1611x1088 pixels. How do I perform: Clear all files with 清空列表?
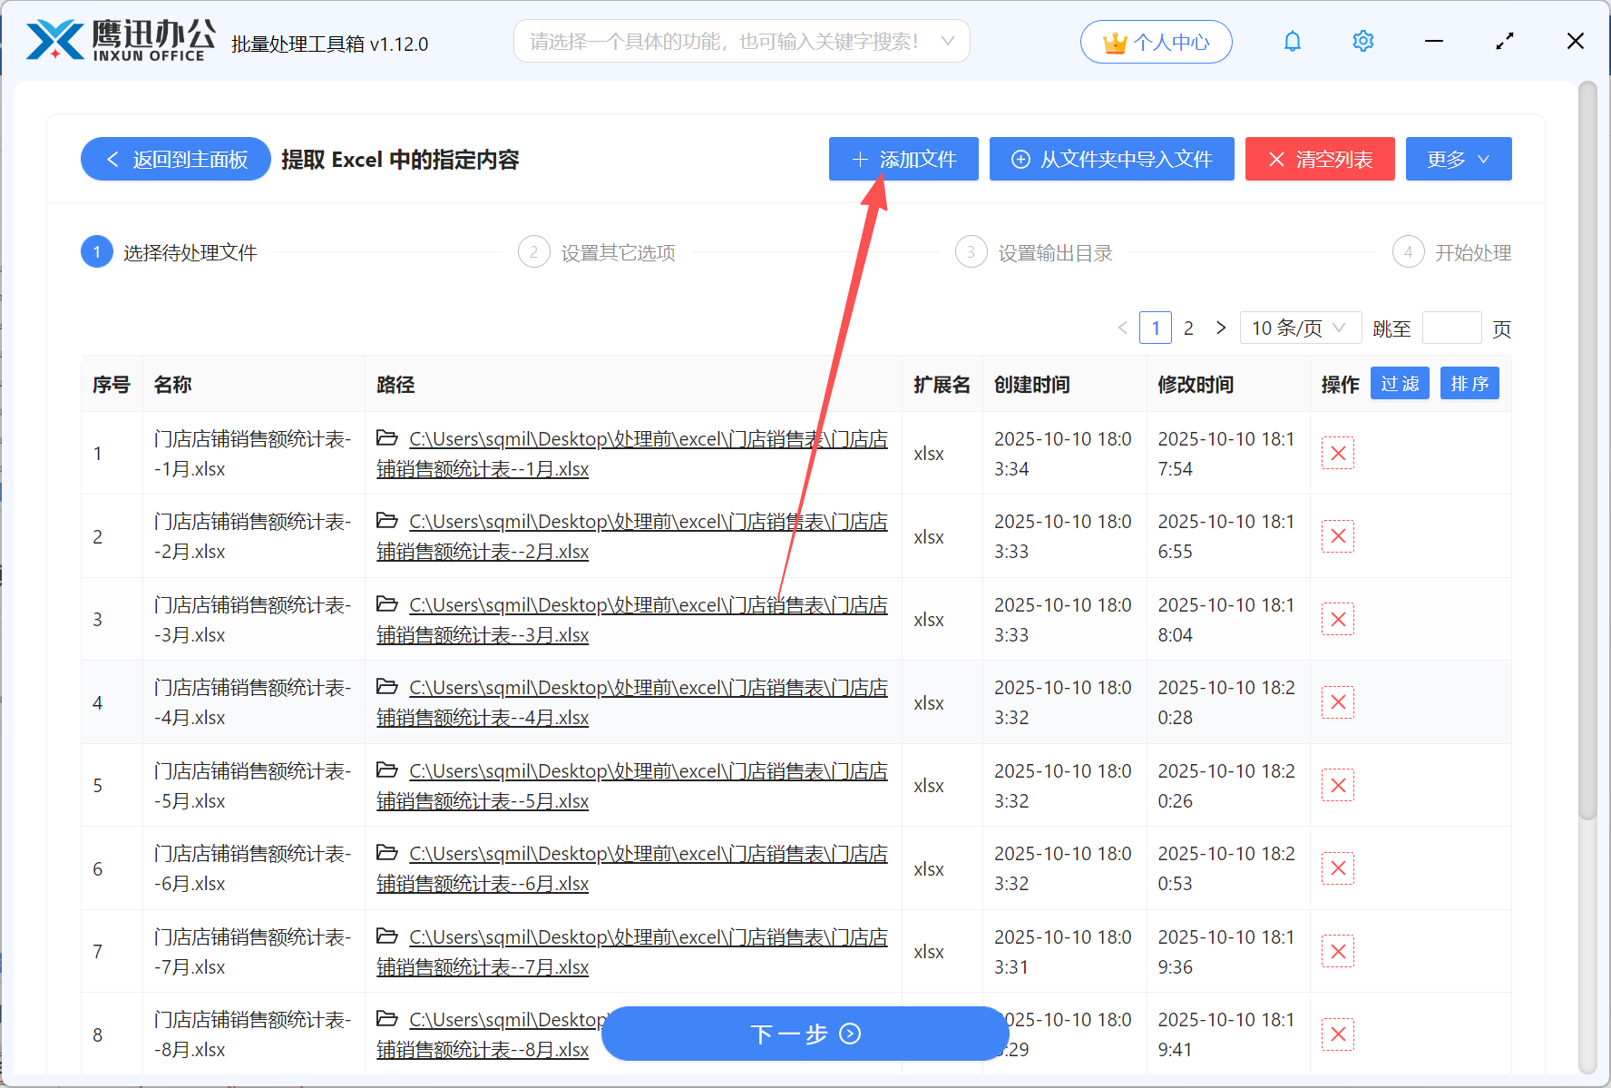[1320, 159]
